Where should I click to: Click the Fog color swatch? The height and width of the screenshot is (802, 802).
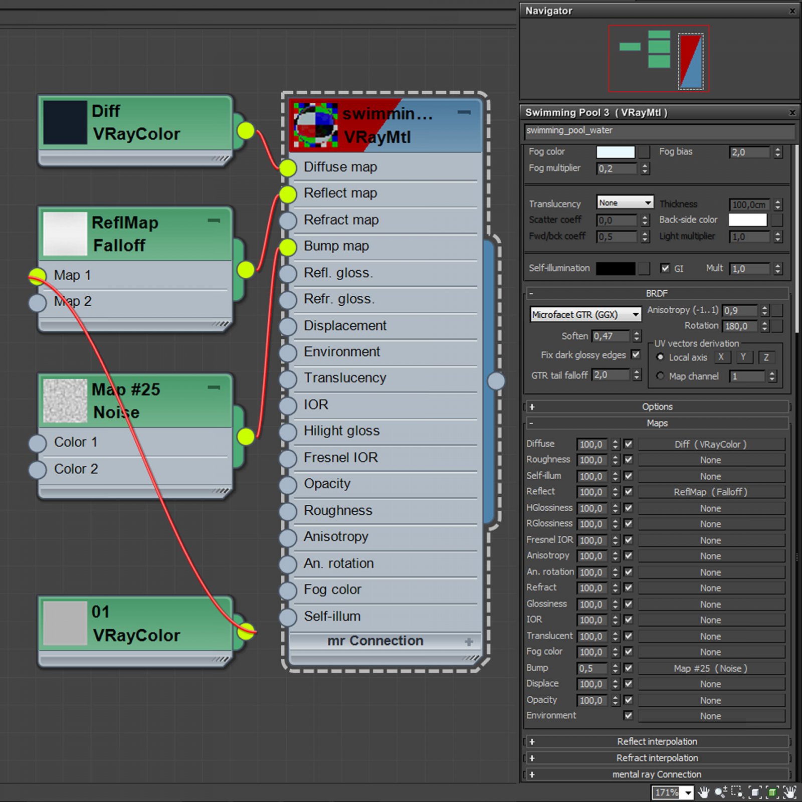coord(616,151)
